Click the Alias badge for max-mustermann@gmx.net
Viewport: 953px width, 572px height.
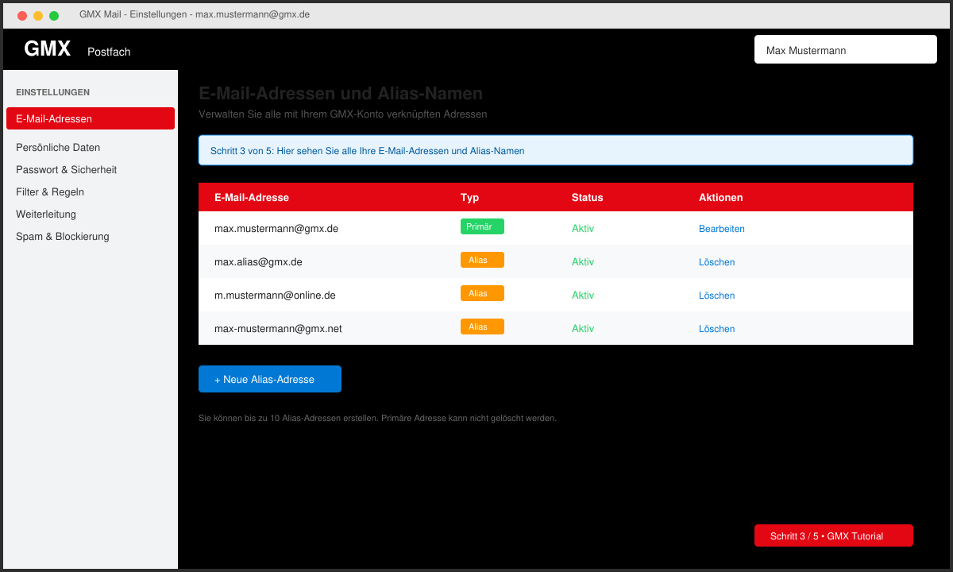coord(482,327)
